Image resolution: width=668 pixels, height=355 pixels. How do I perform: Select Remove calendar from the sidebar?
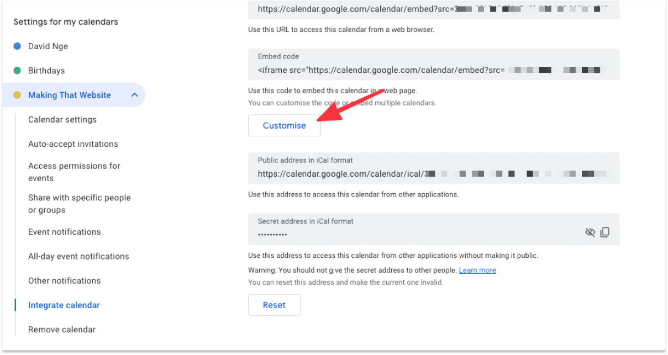tap(61, 329)
